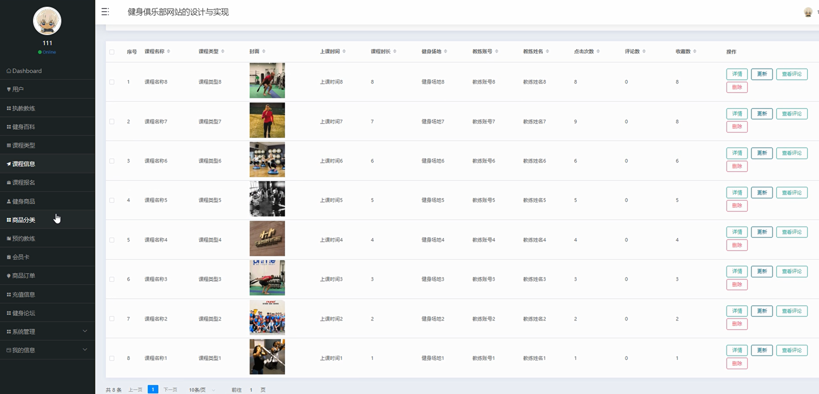Open cover thumbnail for 课程名称2
The height and width of the screenshot is (394, 819).
(267, 317)
